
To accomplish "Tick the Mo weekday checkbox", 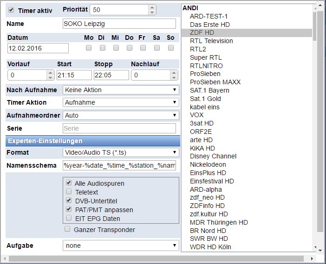I will pyautogui.click(x=89, y=48).
